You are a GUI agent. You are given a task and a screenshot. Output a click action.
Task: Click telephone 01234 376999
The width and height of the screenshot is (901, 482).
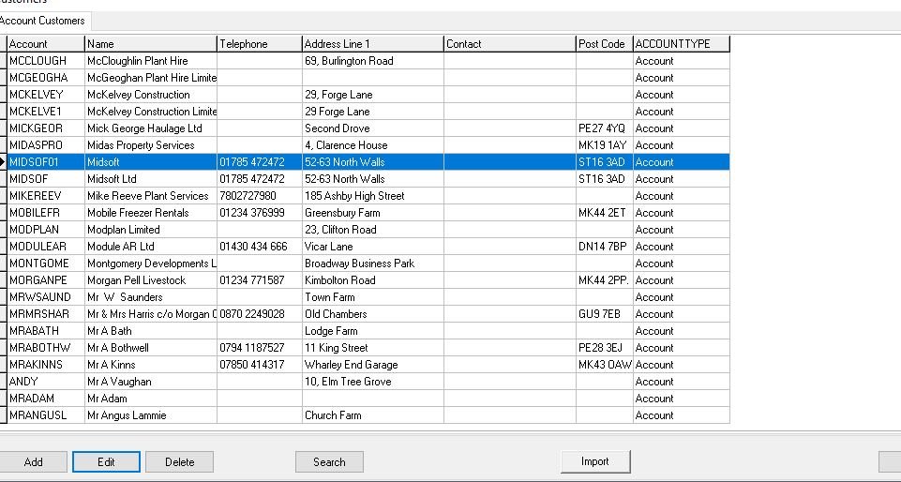259,213
